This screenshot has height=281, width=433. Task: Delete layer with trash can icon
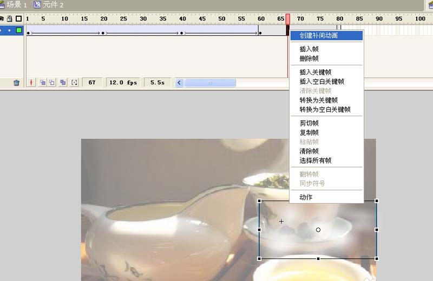pos(17,83)
